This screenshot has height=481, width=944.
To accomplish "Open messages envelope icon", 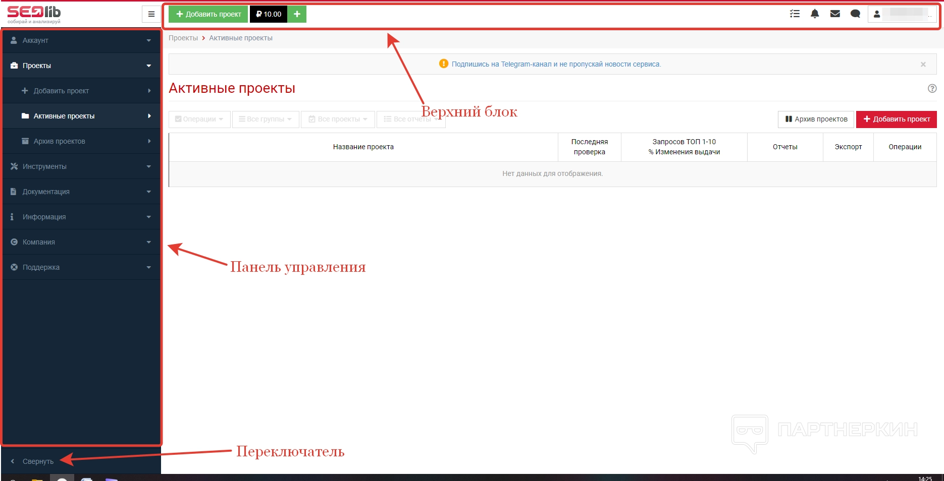I will (835, 14).
